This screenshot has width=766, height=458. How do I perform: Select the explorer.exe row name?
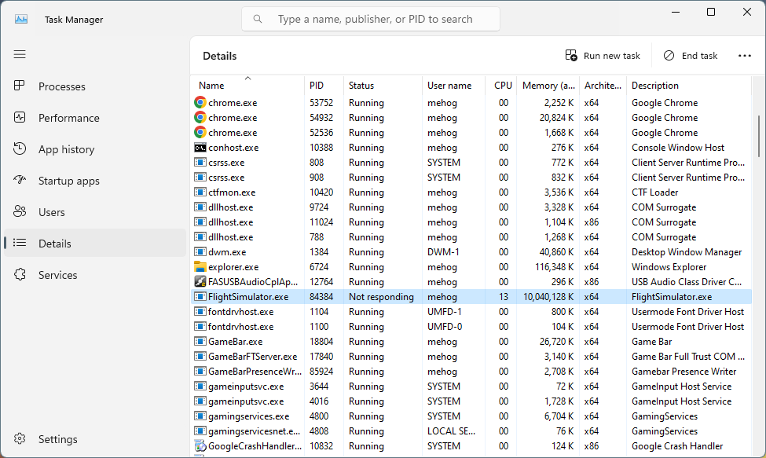(233, 267)
